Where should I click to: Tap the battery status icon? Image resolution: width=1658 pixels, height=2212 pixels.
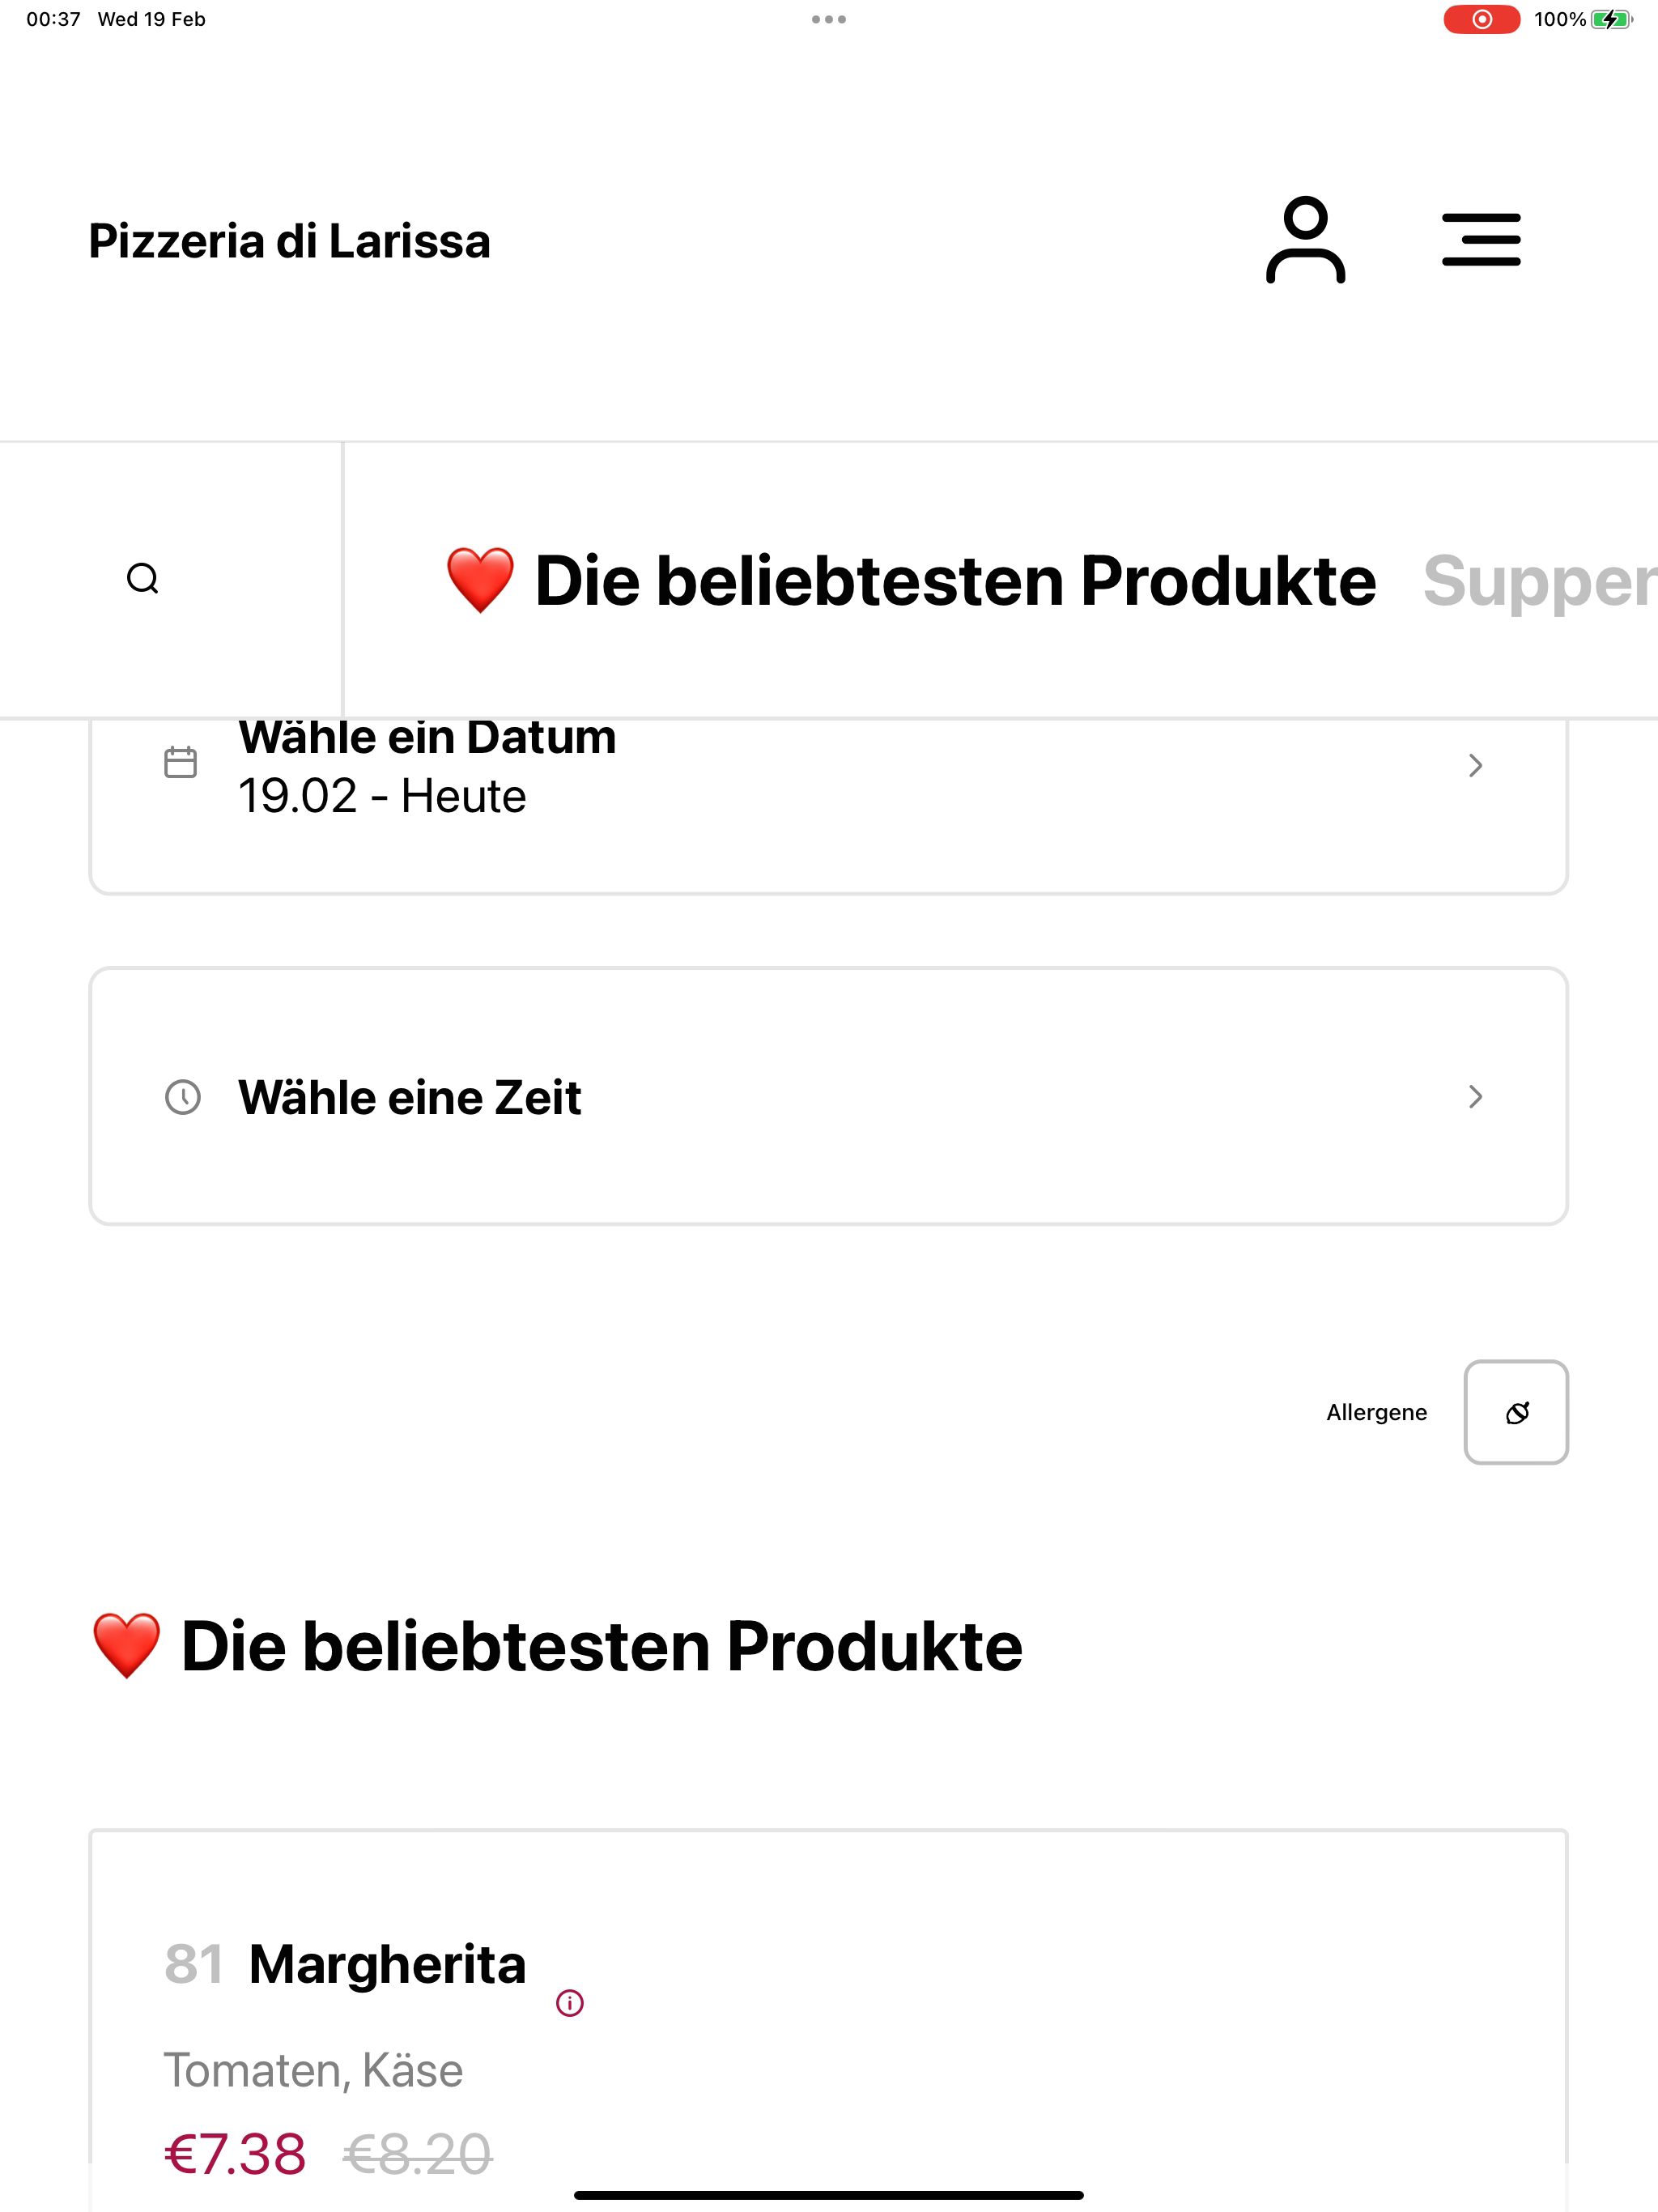[1611, 19]
